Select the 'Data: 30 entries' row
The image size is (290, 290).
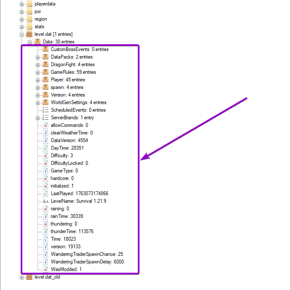coord(59,42)
